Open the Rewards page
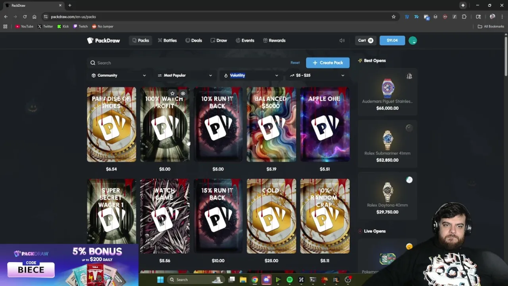Screen dimensions: 508x286 tap(274, 40)
